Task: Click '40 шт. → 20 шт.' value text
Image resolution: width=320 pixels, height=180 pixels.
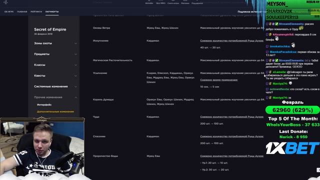Action: [210, 47]
